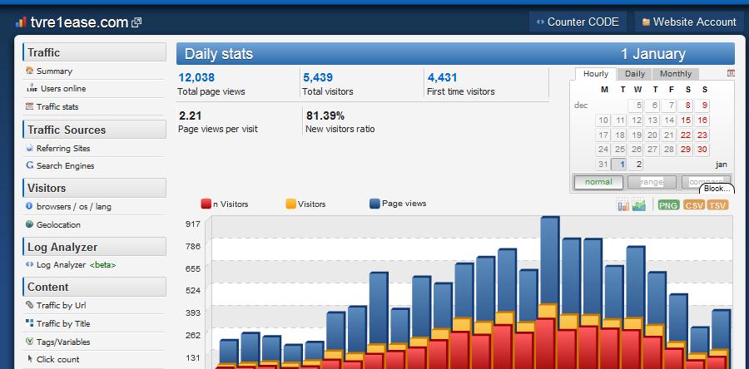This screenshot has width=749, height=369.
Task: Click the Users online chart icon
Action: [32, 88]
